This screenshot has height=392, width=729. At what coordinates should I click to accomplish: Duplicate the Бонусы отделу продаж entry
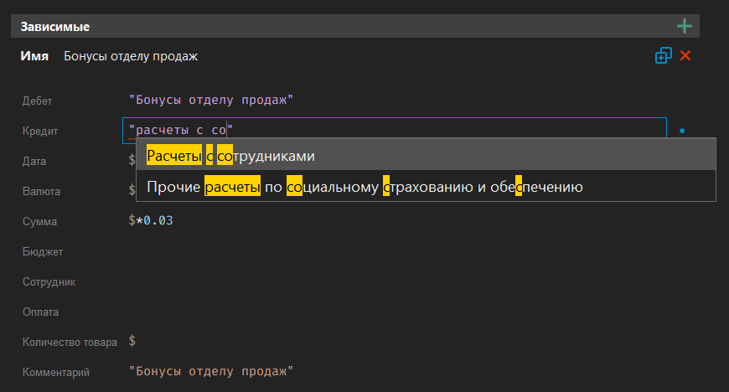tap(663, 56)
